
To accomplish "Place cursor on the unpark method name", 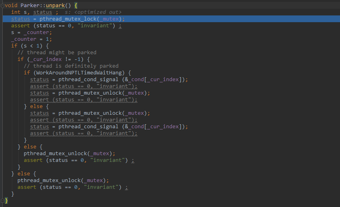I will [x=55, y=6].
